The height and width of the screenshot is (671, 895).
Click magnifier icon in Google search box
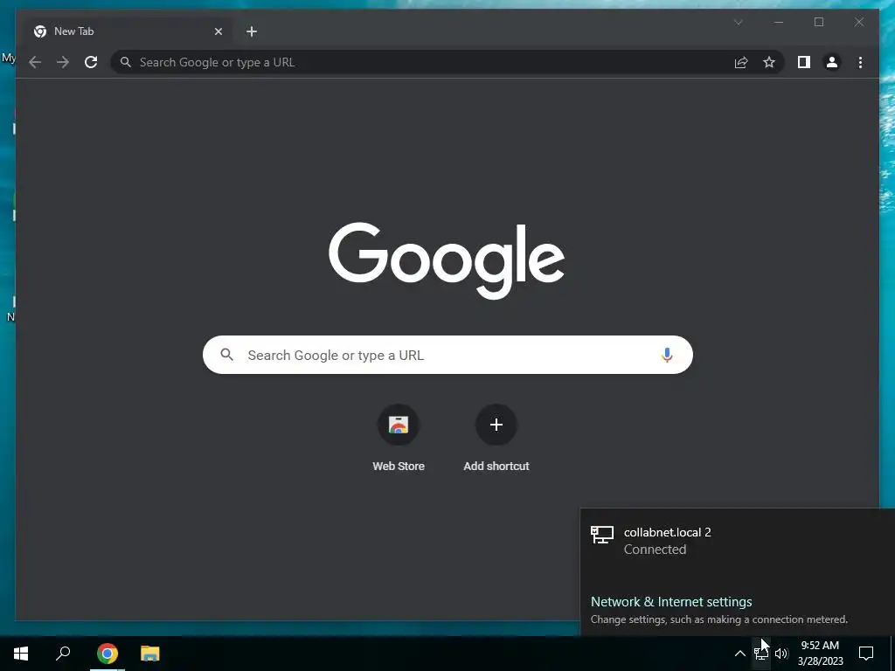tap(226, 355)
